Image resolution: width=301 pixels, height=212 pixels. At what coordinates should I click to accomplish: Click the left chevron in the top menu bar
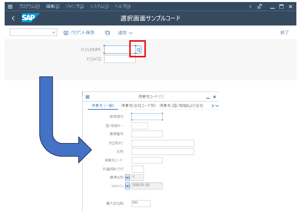pos(250,7)
